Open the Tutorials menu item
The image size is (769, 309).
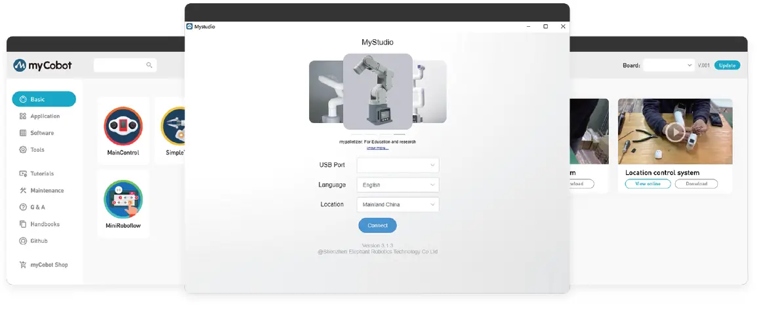click(x=36, y=173)
